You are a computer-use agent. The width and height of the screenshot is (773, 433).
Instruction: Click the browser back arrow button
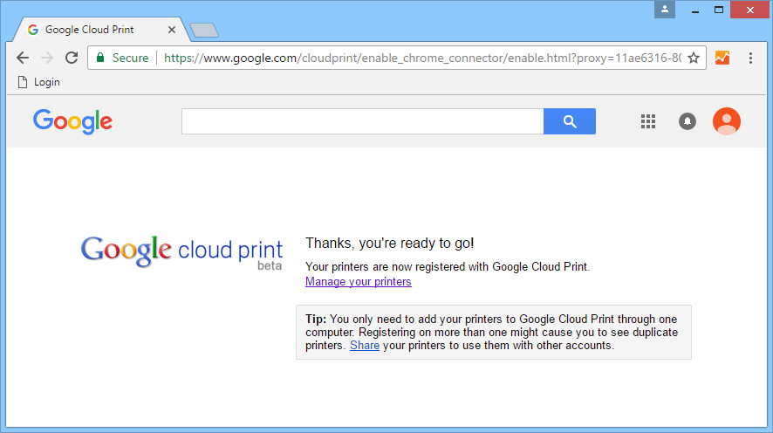pyautogui.click(x=23, y=58)
